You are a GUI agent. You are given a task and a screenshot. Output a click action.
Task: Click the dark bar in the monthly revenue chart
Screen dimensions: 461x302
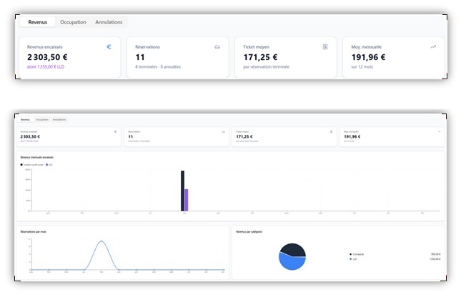point(182,191)
